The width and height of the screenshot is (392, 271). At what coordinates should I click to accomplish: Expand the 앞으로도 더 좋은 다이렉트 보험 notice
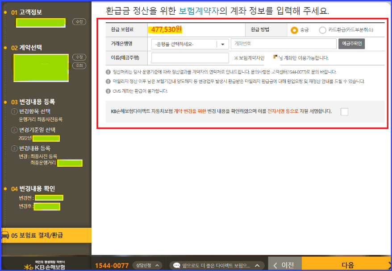[x=217, y=266]
